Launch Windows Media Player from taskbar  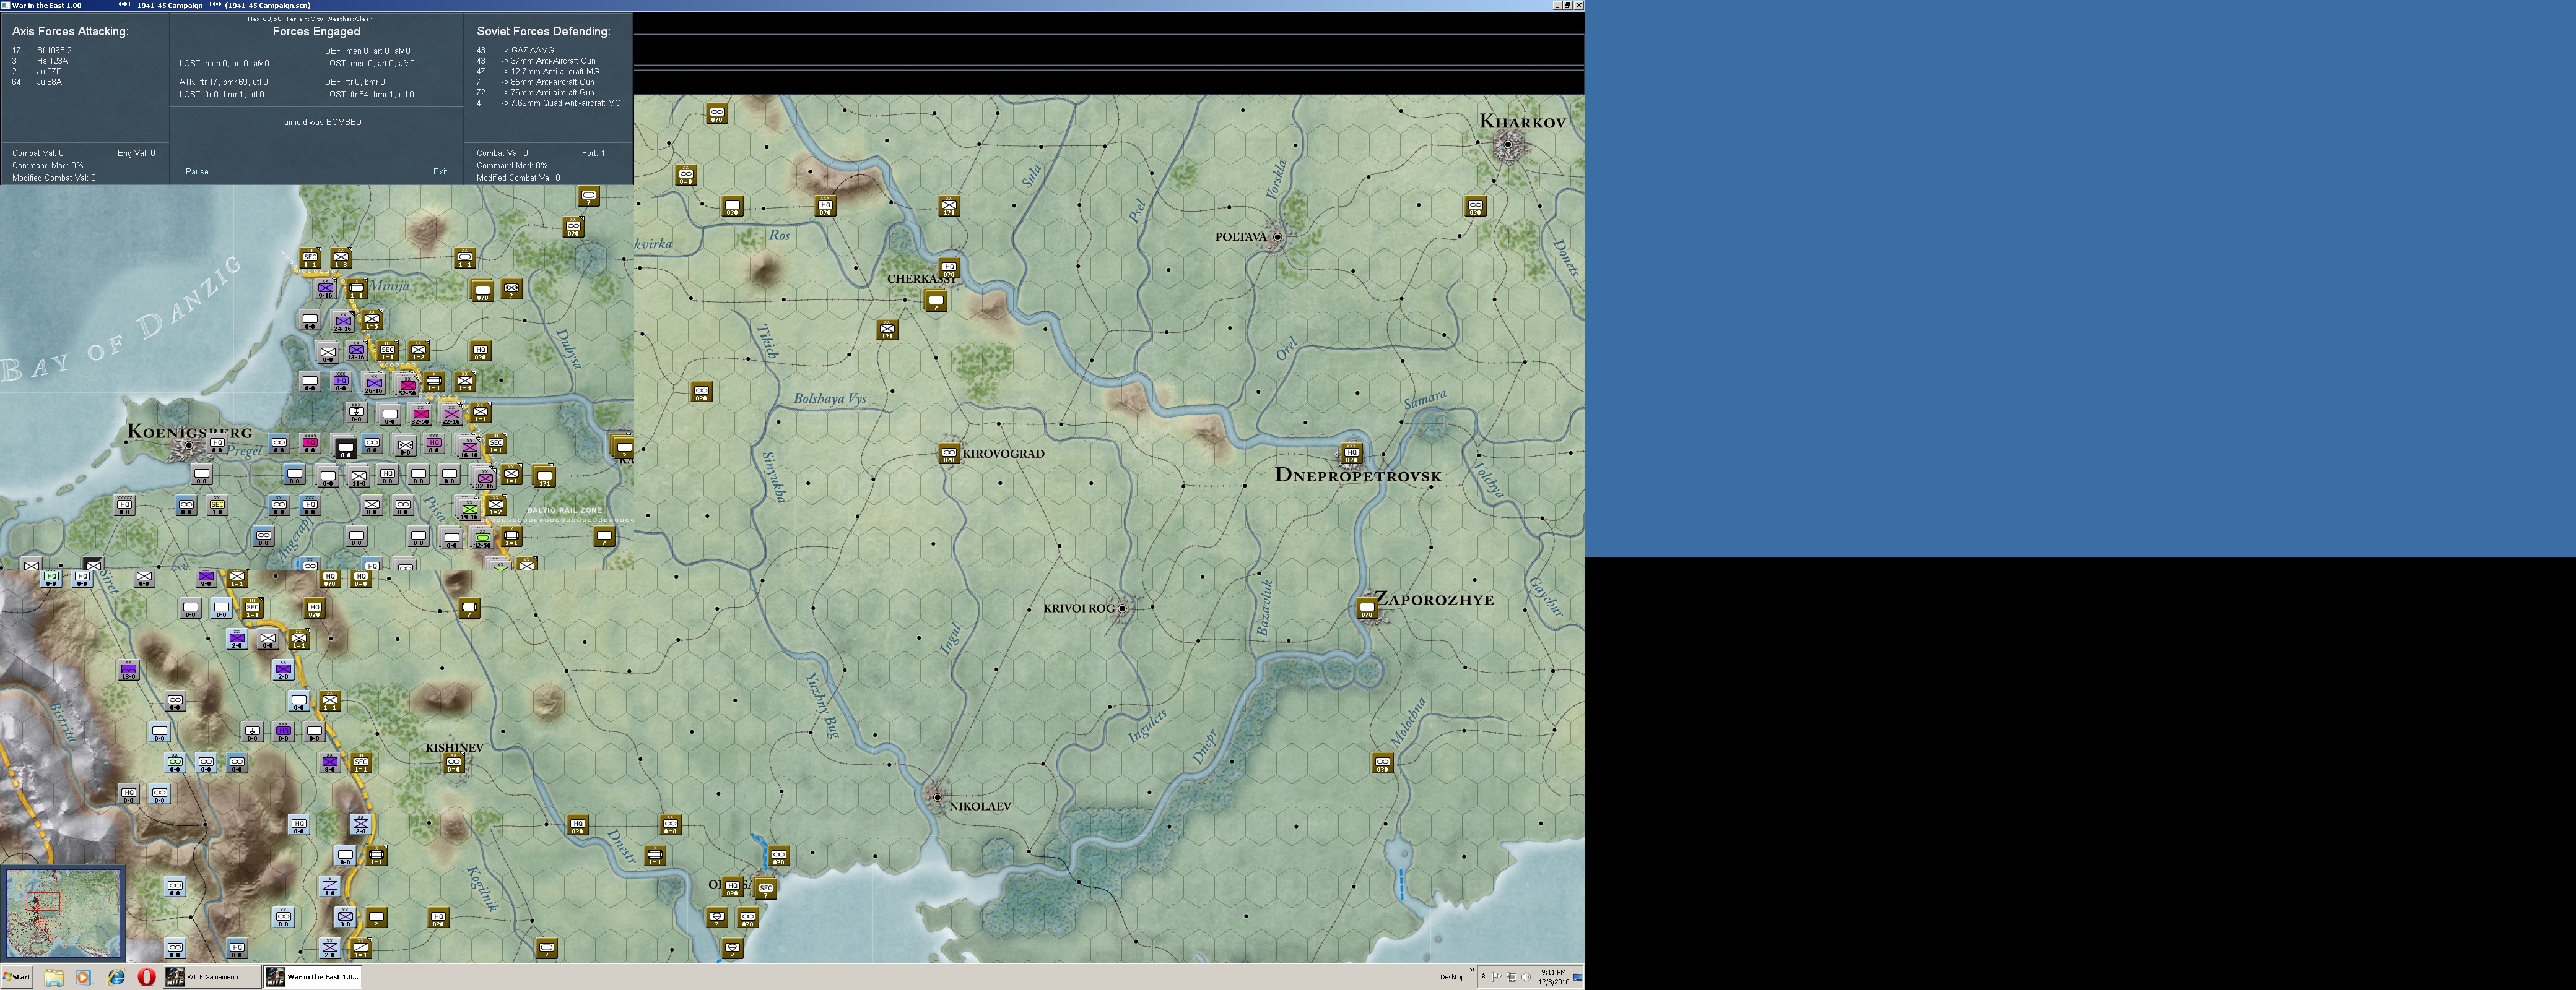[84, 977]
